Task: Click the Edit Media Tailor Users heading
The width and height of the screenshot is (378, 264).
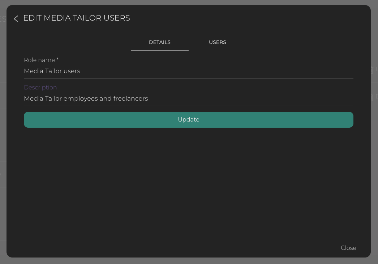Action: [77, 18]
